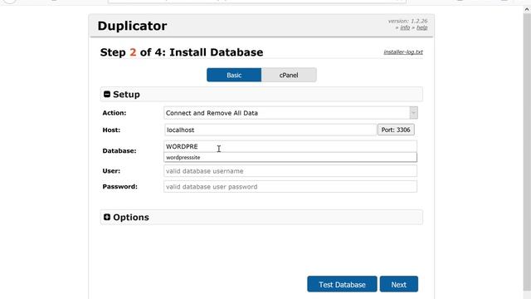The height and width of the screenshot is (299, 531).
Task: Click the Database name field
Action: [290, 146]
